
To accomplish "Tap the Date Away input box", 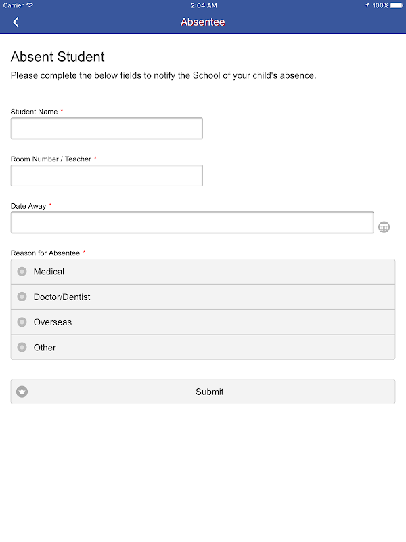I will pos(192,223).
